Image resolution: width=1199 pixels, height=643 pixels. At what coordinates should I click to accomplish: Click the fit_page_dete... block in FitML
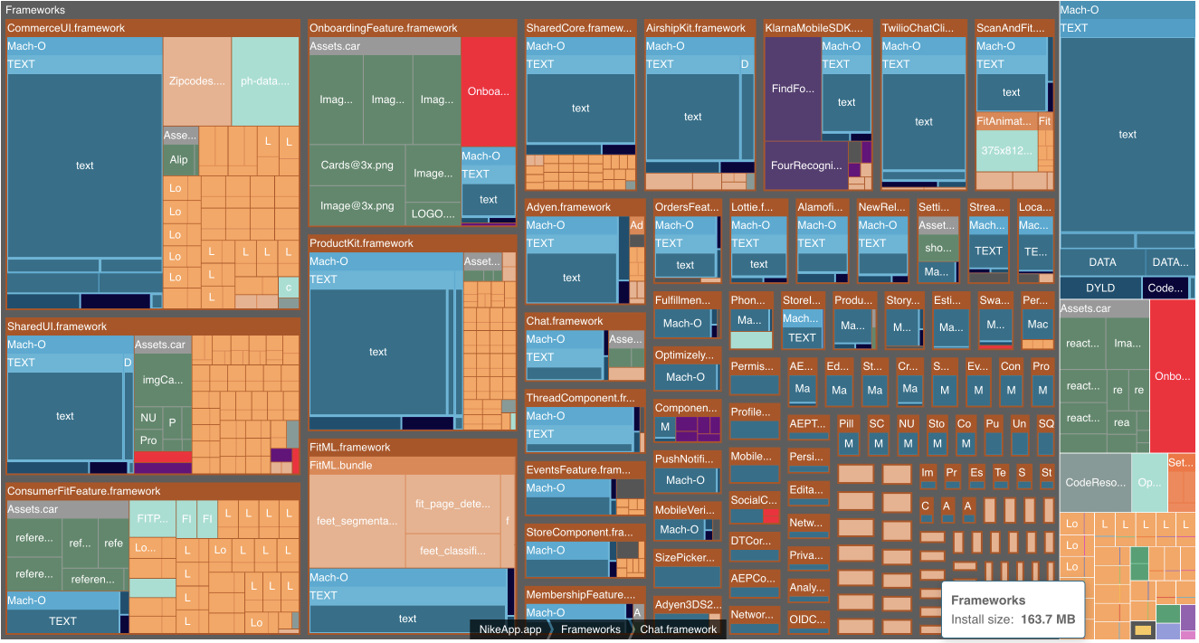click(x=452, y=504)
